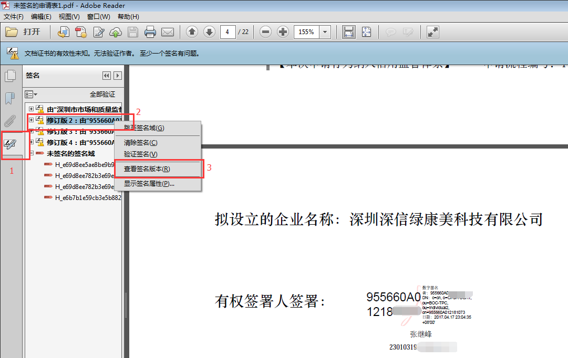Open signatures panel options dropdown
The height and width of the screenshot is (358, 568).
(31, 94)
